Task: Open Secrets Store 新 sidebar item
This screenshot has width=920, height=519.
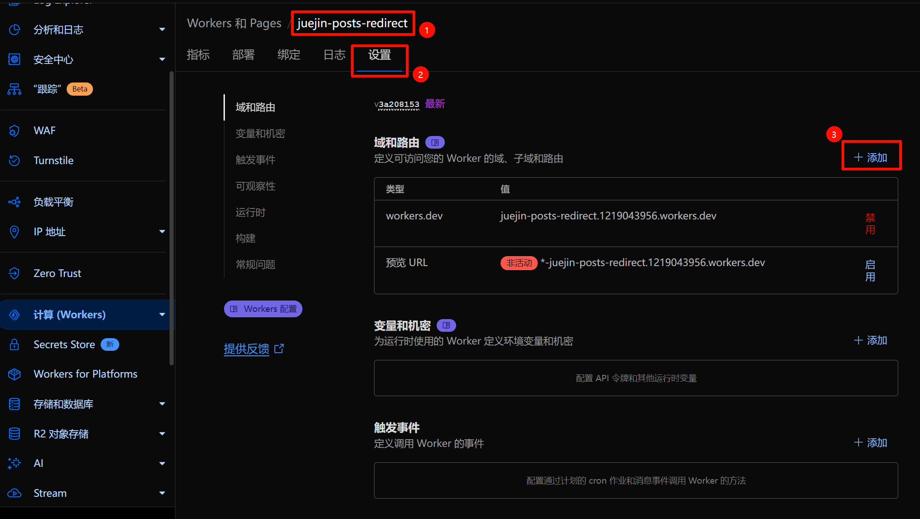Action: click(84, 344)
